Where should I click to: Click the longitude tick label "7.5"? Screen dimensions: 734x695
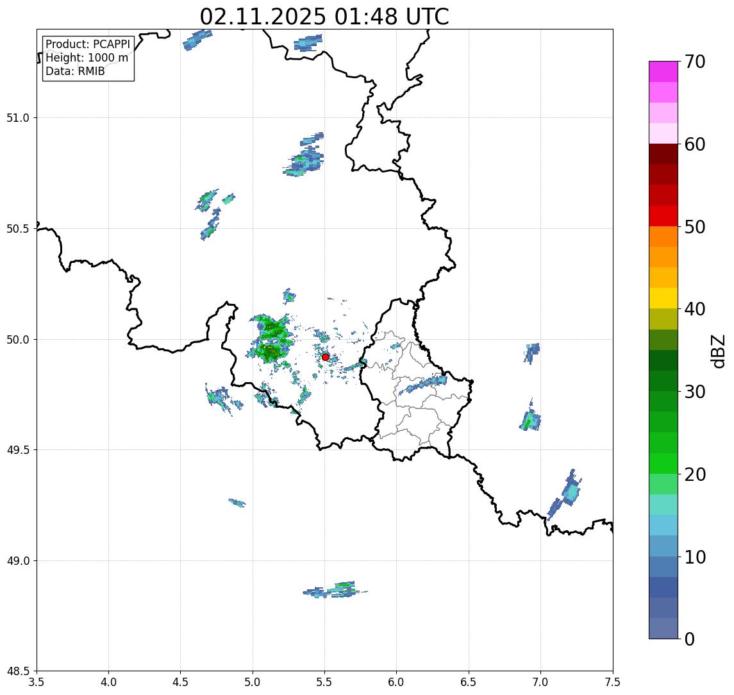(613, 682)
